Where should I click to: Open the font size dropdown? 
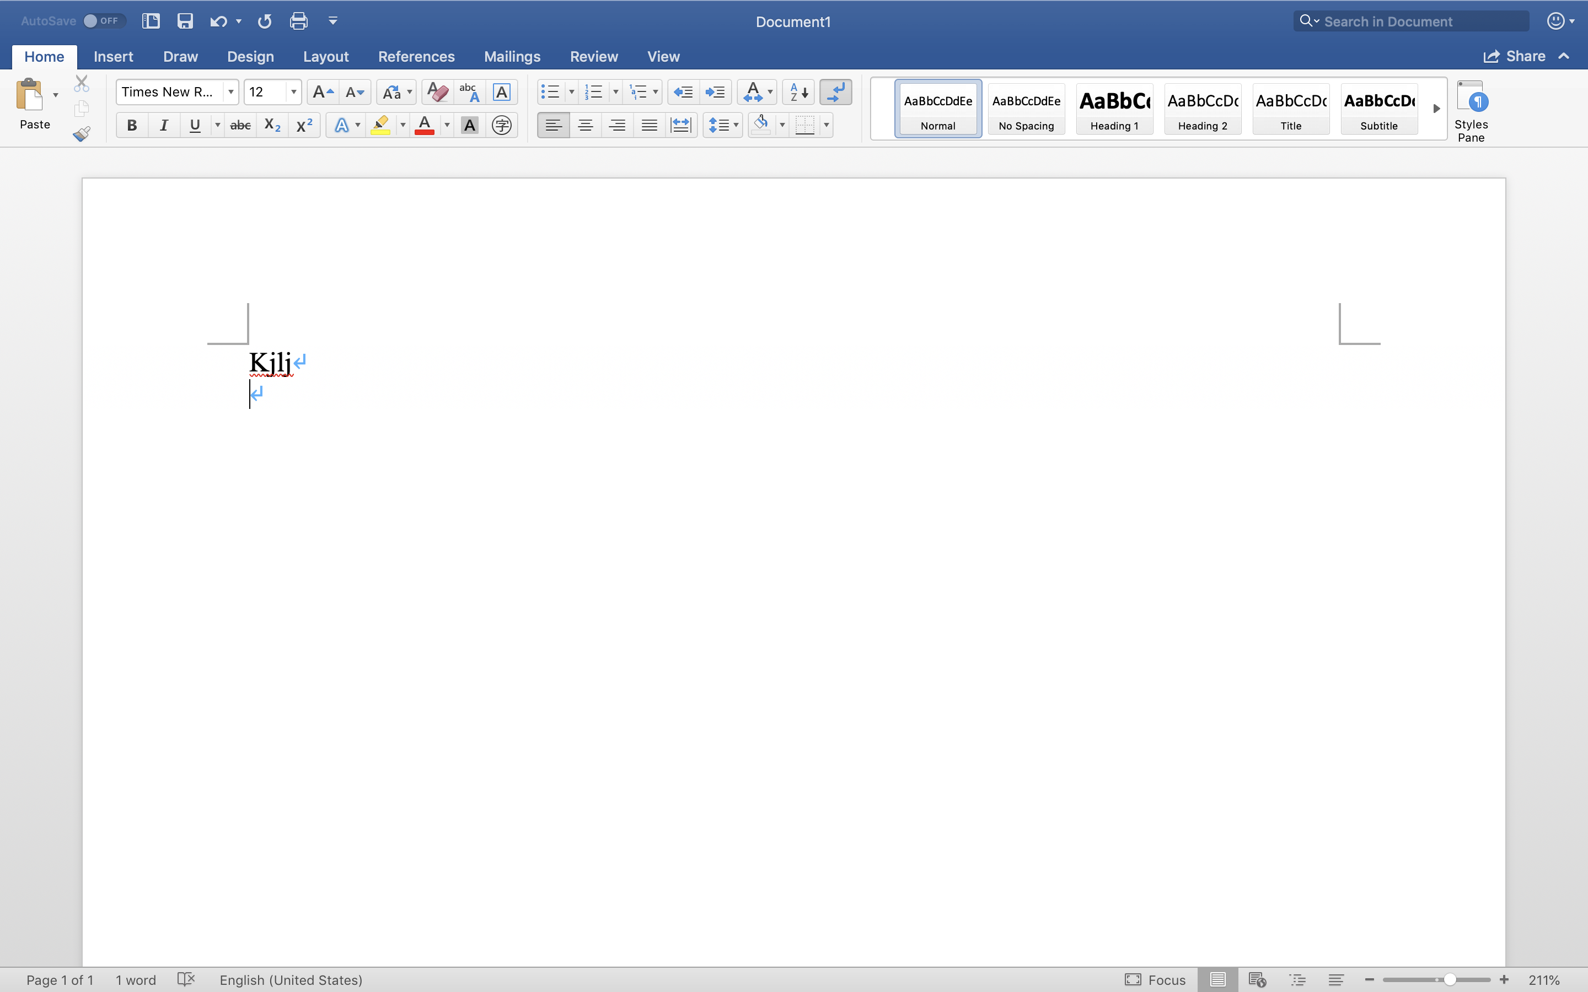click(293, 92)
